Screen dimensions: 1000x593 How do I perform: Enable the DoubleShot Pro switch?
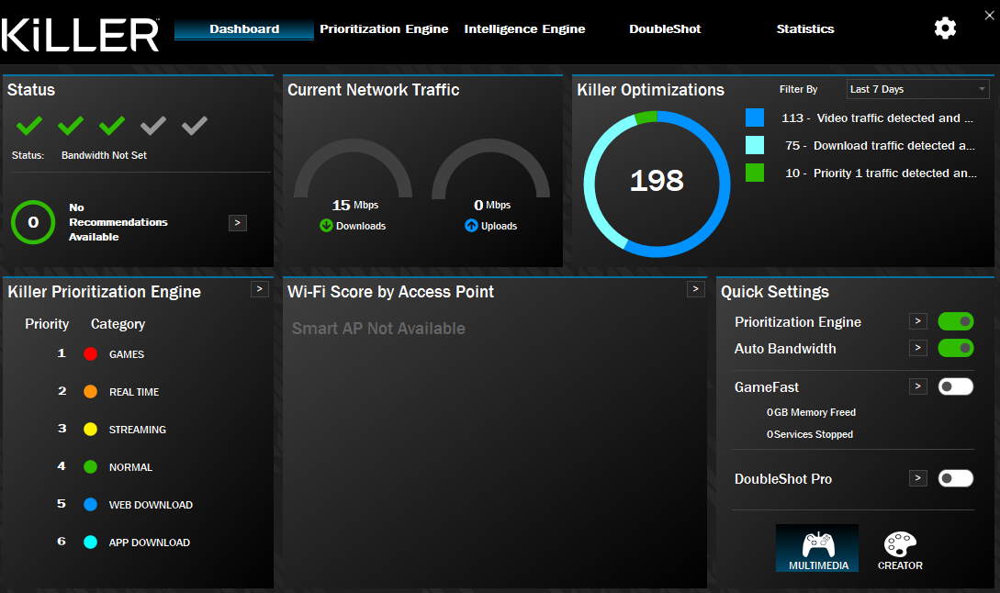coord(955,478)
